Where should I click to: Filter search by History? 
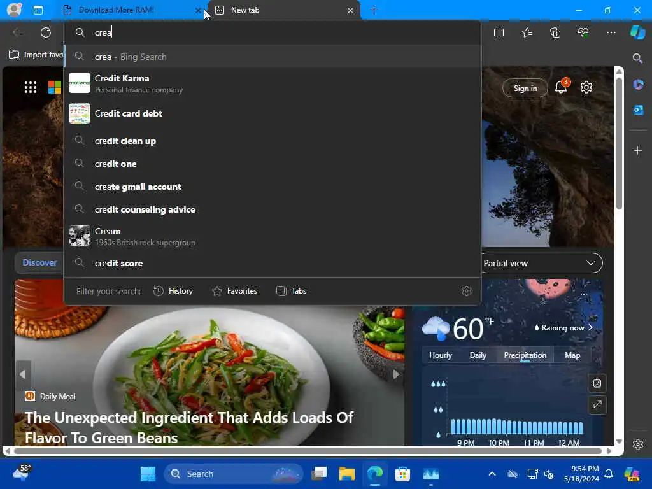(x=173, y=291)
